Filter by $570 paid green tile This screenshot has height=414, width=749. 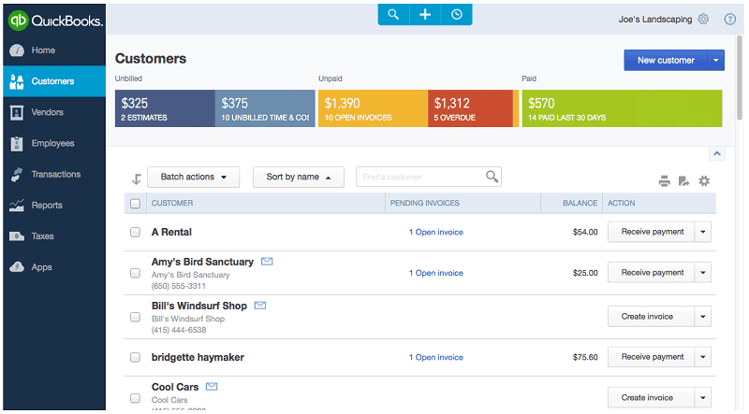pyautogui.click(x=622, y=108)
